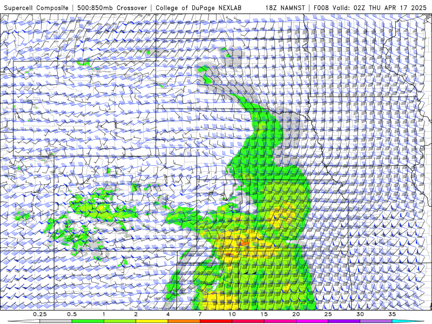432x324 pixels.
Task: Click the magenta 20–25 legend segment
Action: (312, 321)
